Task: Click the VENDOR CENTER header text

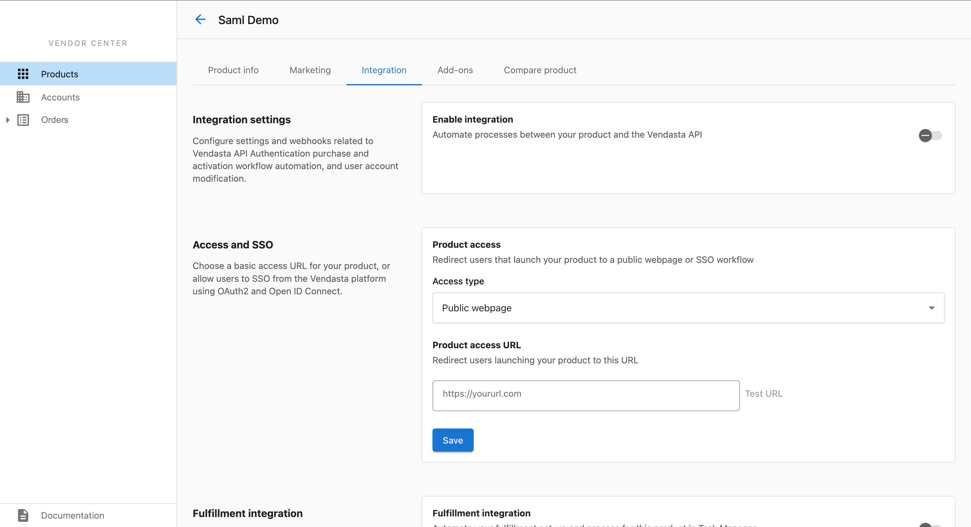Action: click(88, 43)
